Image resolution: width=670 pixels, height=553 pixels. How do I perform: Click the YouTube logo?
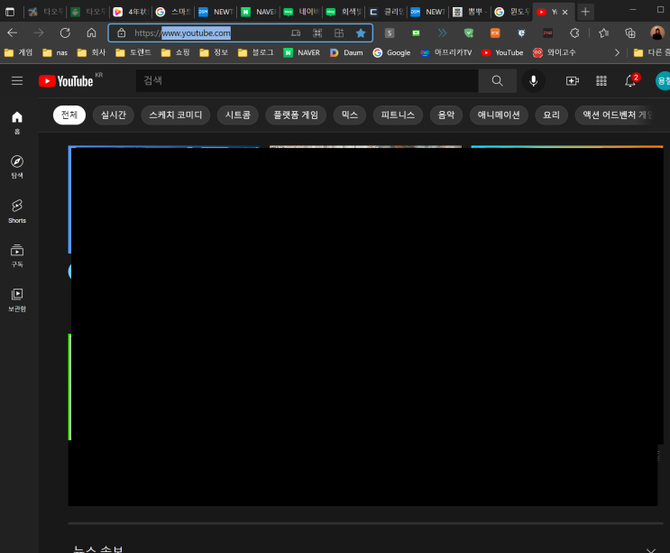pos(66,81)
